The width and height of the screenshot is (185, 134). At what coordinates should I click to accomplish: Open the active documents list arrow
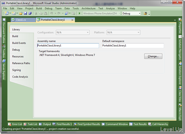(x=175, y=20)
